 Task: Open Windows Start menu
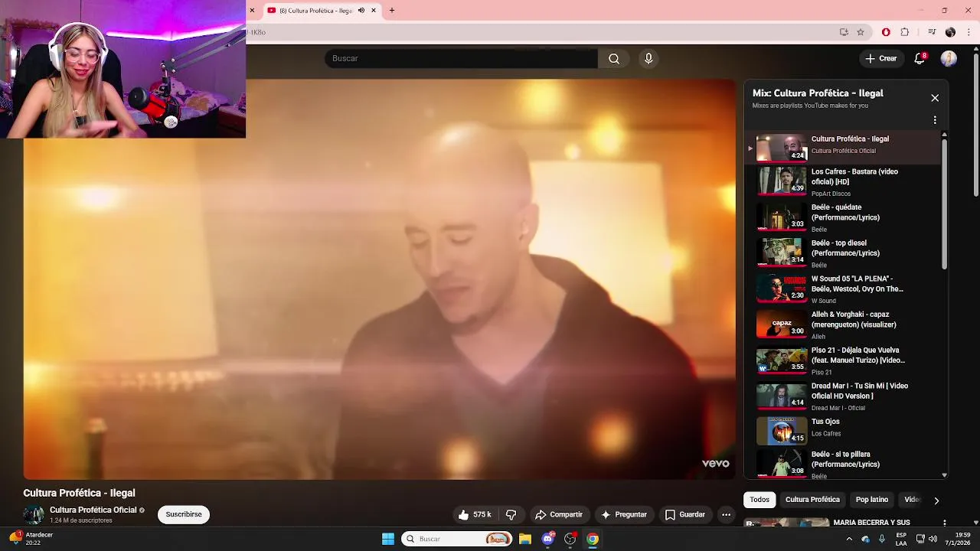click(x=388, y=539)
